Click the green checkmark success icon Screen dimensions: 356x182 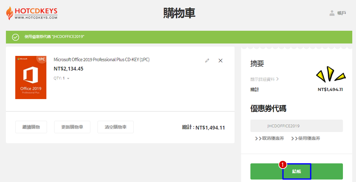click(16, 37)
